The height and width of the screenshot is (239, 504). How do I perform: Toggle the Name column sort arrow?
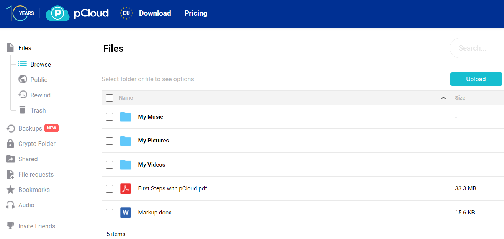443,98
